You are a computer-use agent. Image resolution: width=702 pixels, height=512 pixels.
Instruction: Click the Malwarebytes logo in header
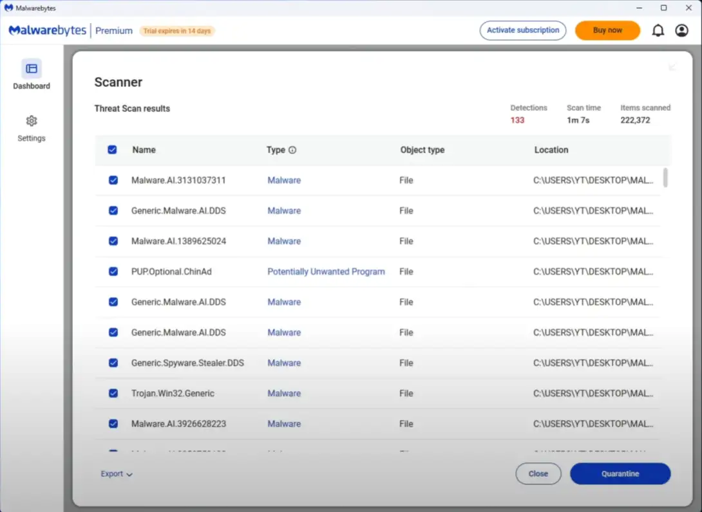pos(48,31)
